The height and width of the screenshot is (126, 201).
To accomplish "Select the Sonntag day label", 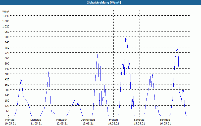I will pyautogui.click(x=165, y=120).
